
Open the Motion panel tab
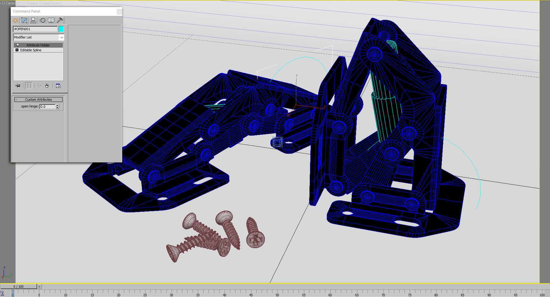(42, 20)
